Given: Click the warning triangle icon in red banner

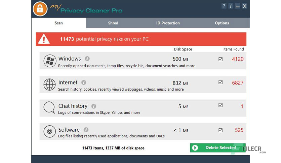Looking at the screenshot, I should coord(44,39).
